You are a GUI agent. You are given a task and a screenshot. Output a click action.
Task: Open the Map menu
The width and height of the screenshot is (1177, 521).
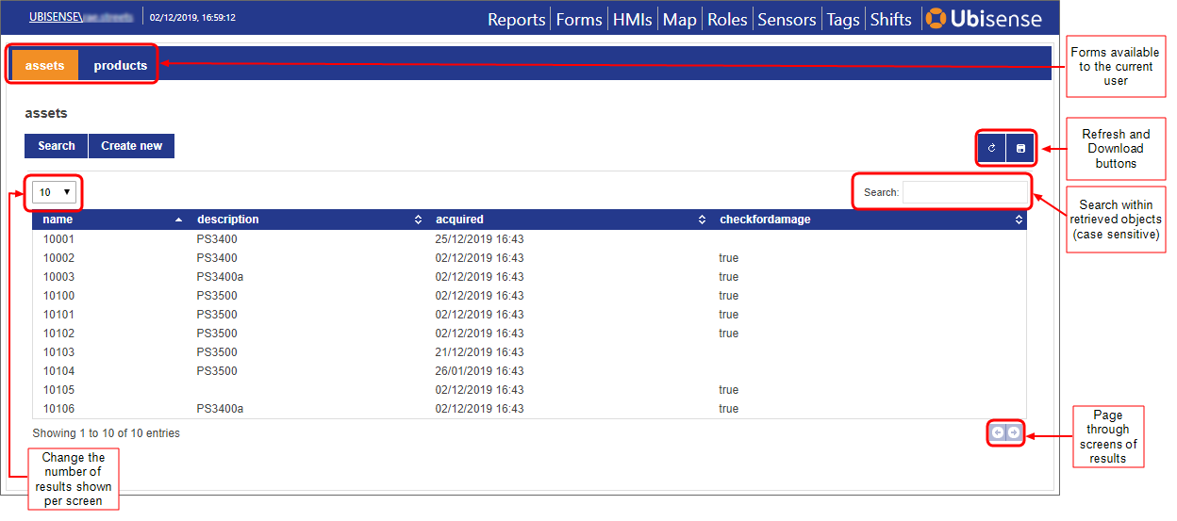click(679, 19)
